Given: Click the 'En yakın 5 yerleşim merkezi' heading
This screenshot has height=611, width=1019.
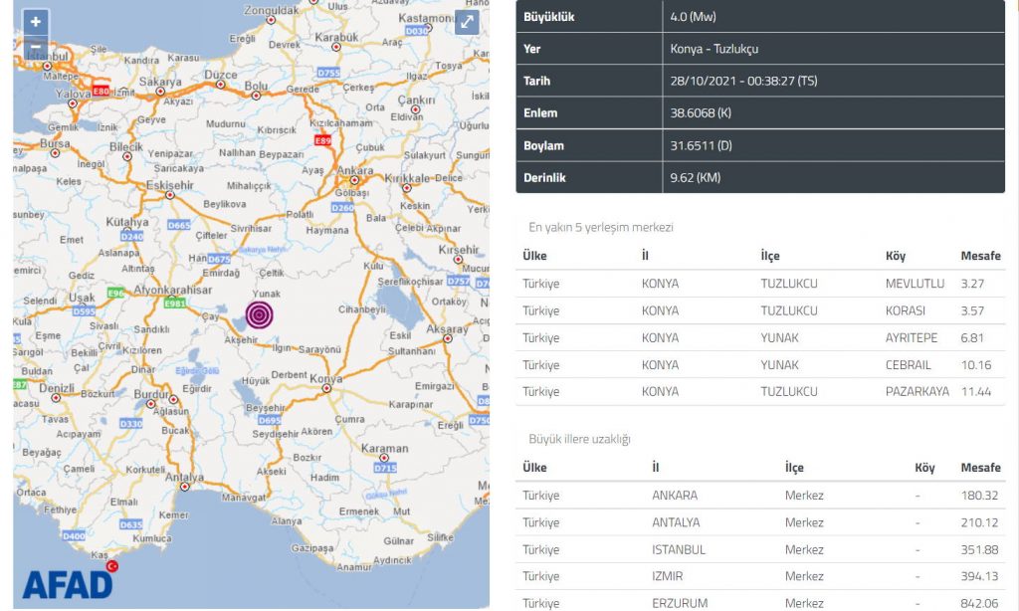Looking at the screenshot, I should [x=601, y=227].
